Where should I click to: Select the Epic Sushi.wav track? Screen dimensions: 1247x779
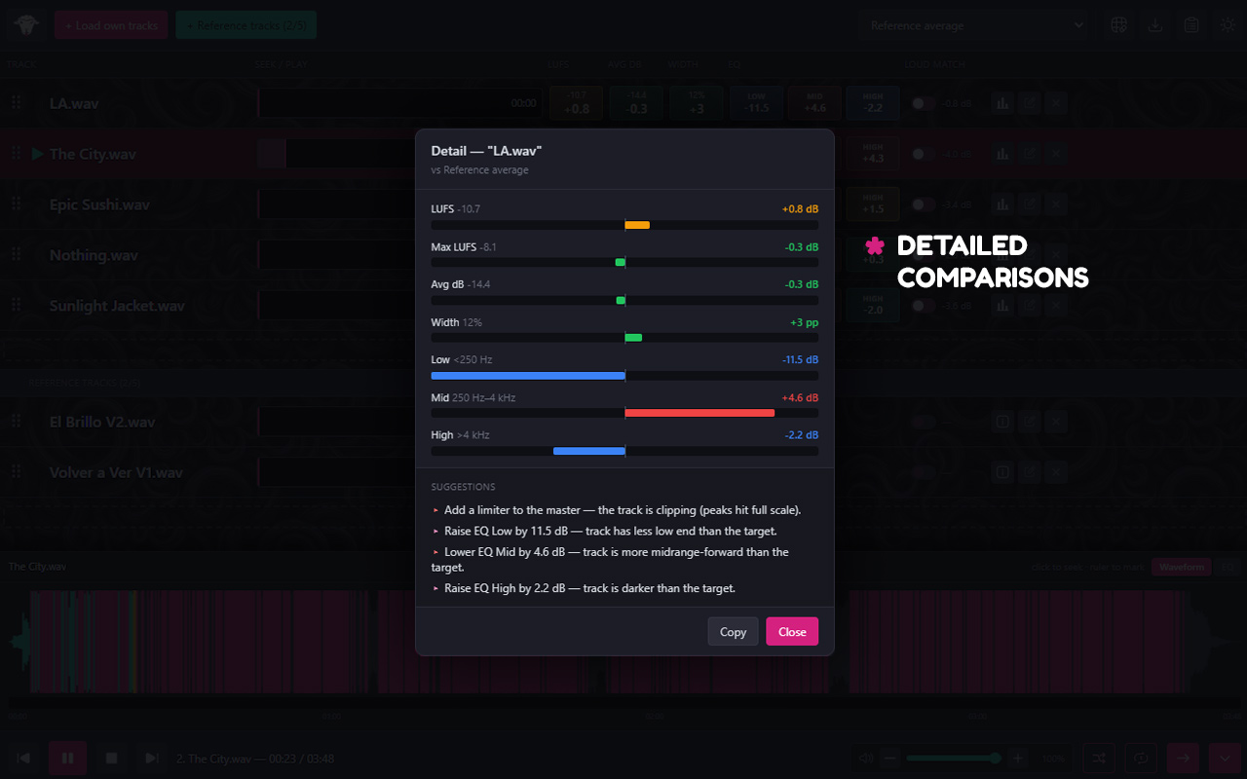(99, 204)
